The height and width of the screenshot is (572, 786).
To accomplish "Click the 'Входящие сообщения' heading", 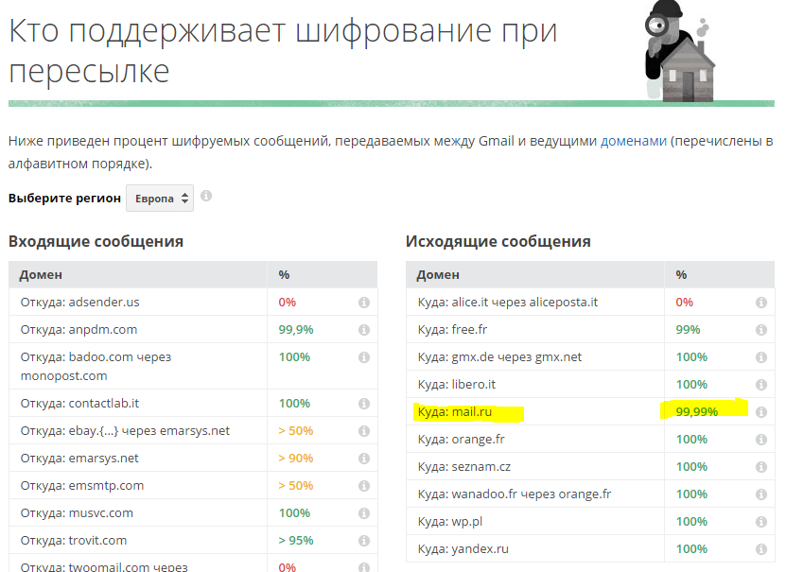I will [96, 241].
